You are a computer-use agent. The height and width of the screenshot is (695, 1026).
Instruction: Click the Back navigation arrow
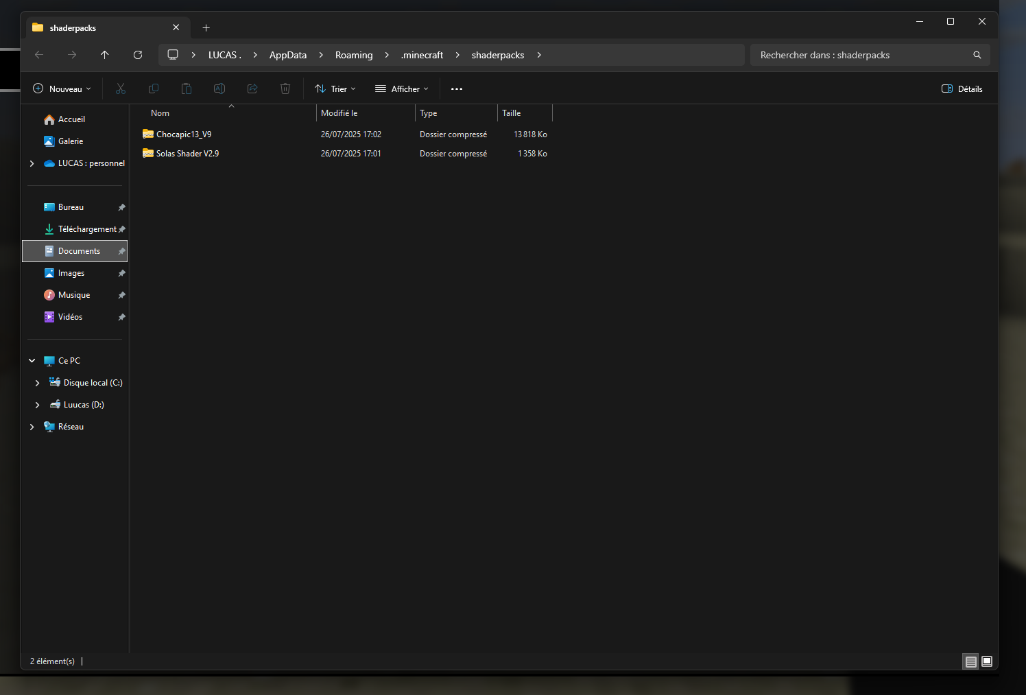39,55
